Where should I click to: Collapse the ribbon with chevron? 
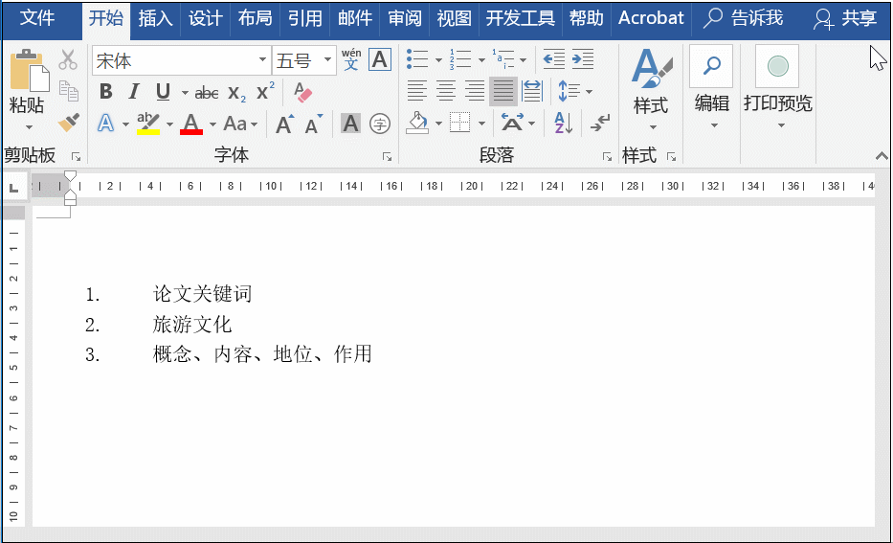coord(882,155)
